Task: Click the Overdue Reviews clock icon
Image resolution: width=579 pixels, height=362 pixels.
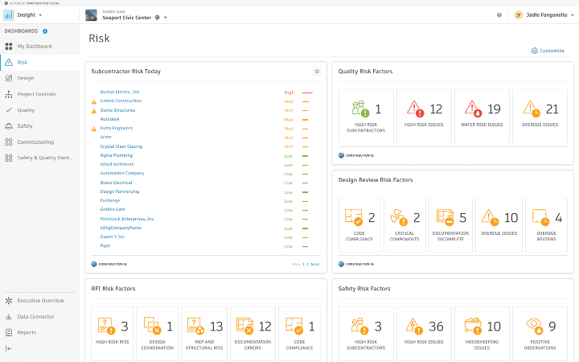Action: (x=540, y=218)
